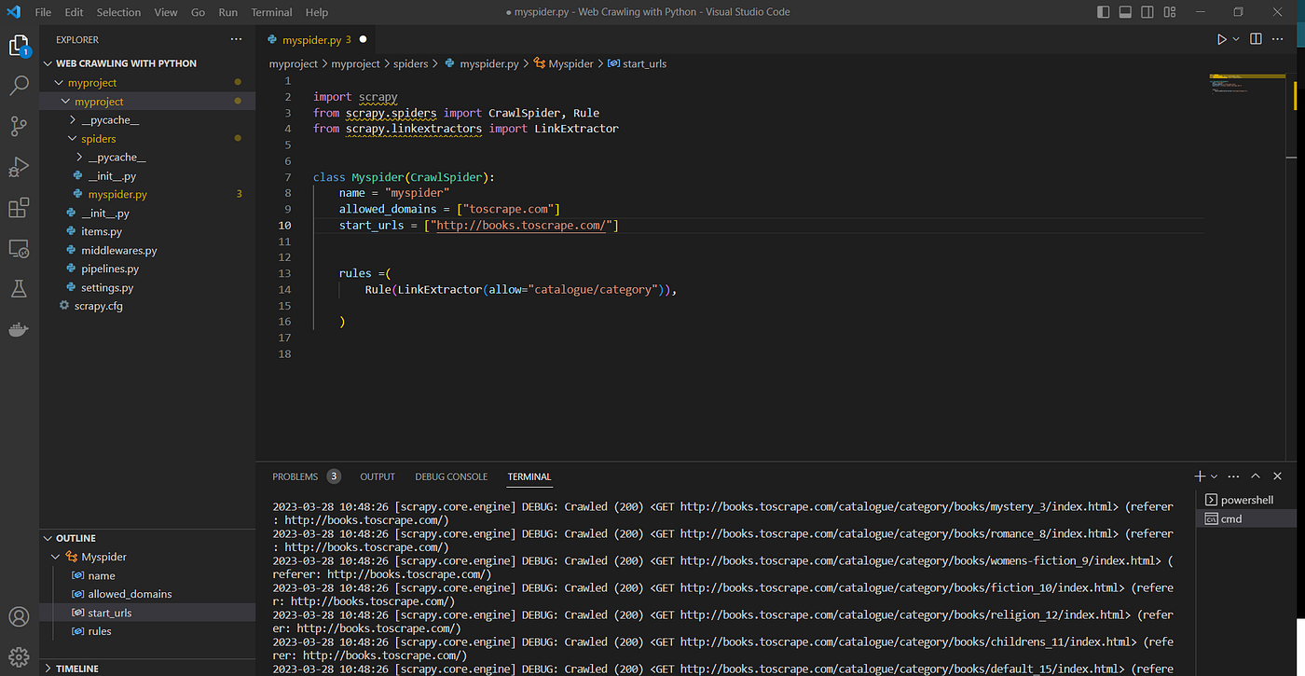
Task: Open the Search view in activity bar
Action: (x=19, y=86)
